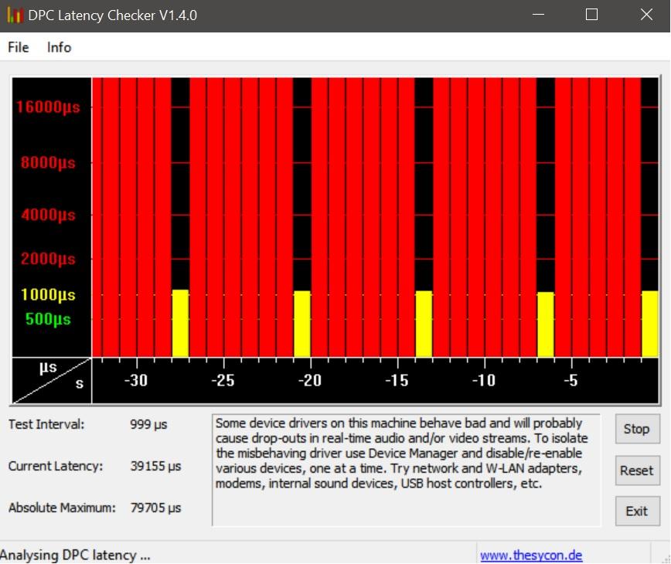Image resolution: width=671 pixels, height=564 pixels.
Task: Click the 8000µs axis label
Action: (x=48, y=162)
